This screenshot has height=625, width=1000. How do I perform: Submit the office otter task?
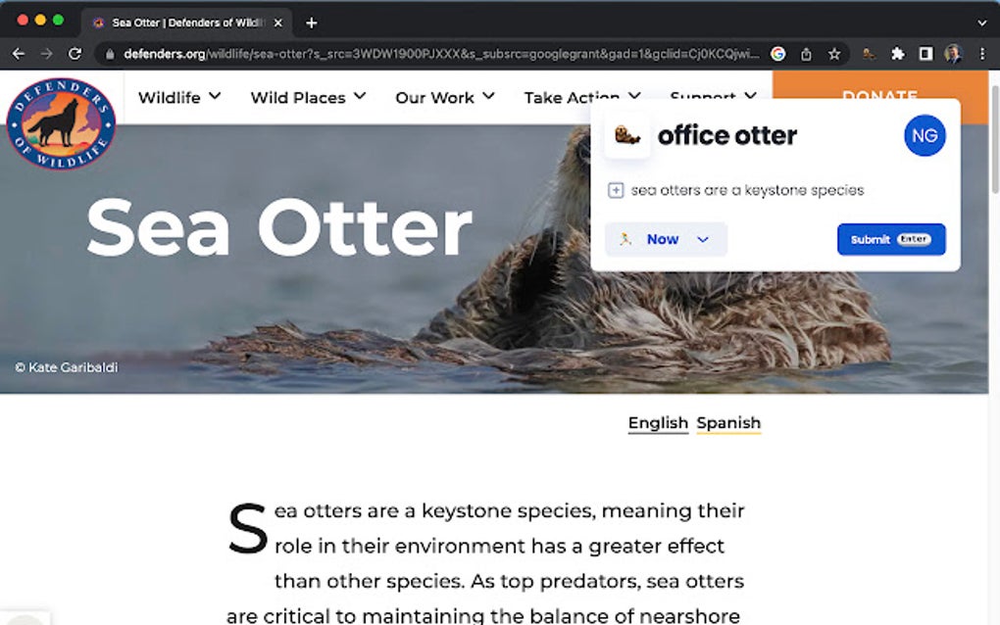point(890,239)
